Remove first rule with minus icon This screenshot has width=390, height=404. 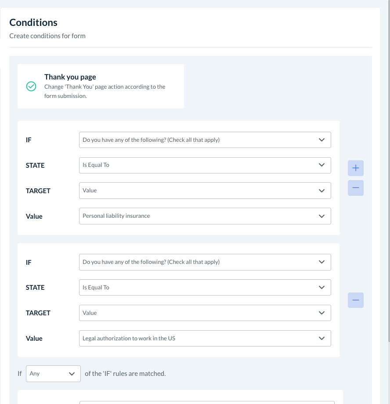(x=355, y=188)
